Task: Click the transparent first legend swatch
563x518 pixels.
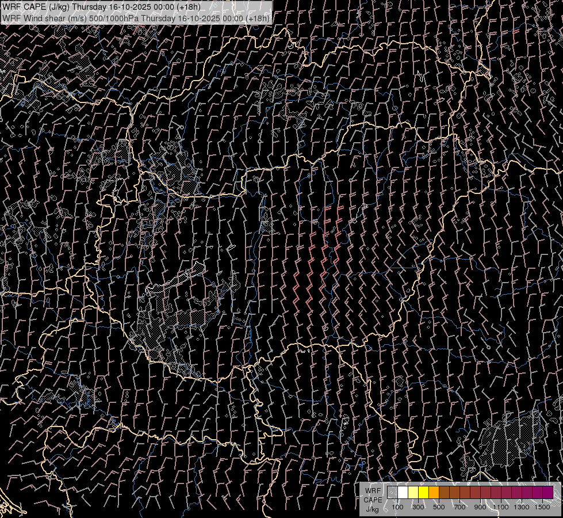Action: (x=392, y=493)
